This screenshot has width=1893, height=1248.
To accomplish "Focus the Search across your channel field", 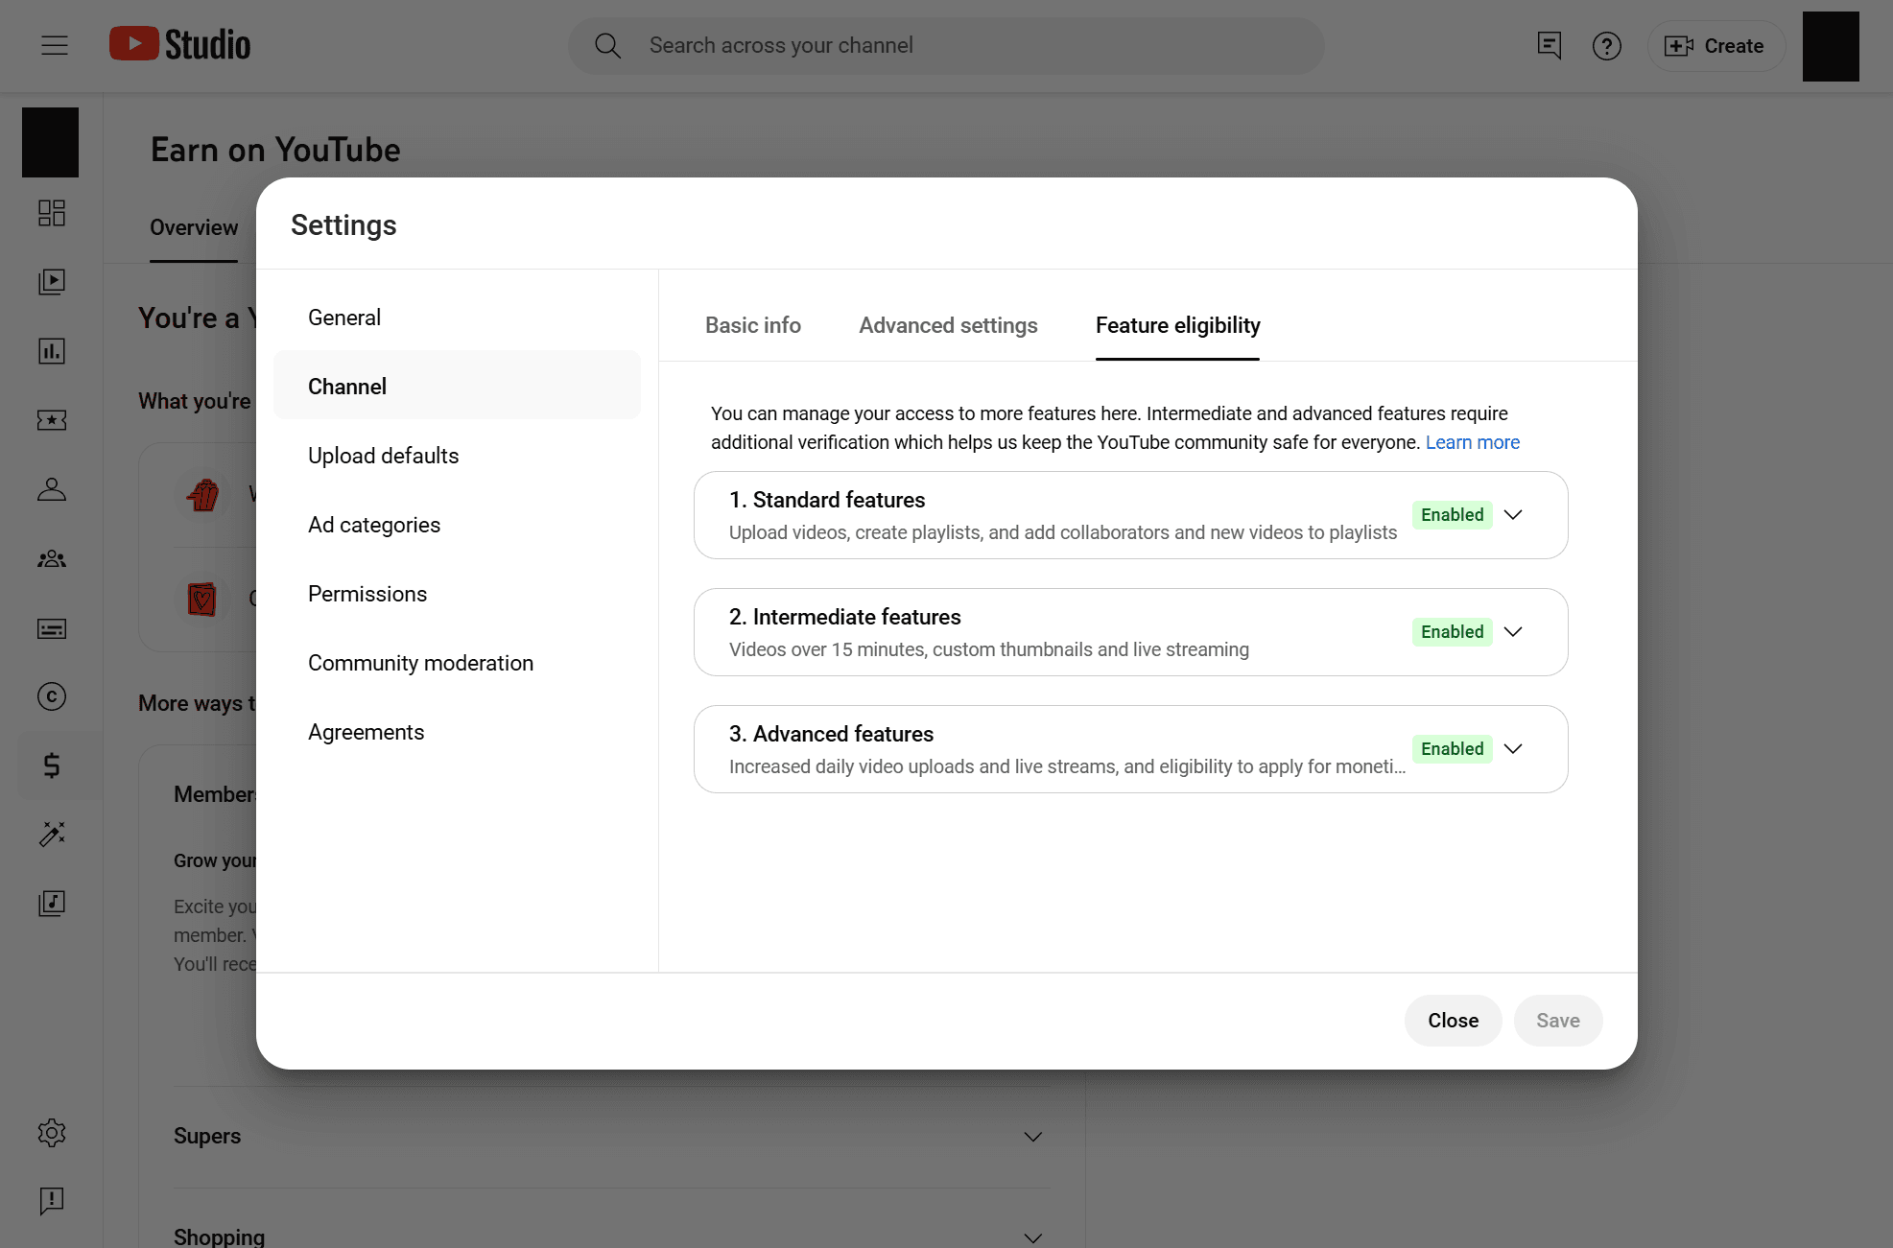I will coord(946,45).
